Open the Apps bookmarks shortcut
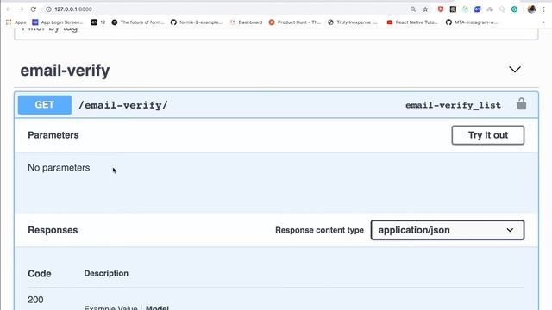The width and height of the screenshot is (552, 310). click(x=16, y=22)
